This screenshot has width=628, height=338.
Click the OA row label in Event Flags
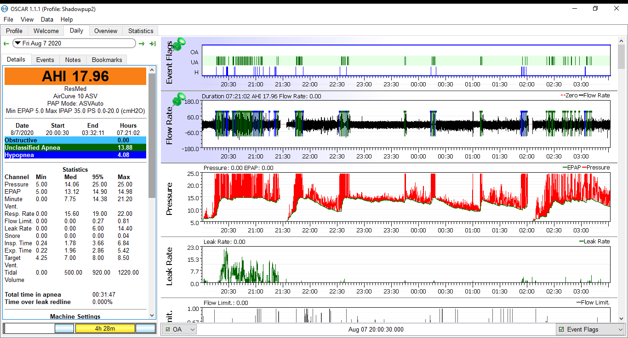pos(194,52)
